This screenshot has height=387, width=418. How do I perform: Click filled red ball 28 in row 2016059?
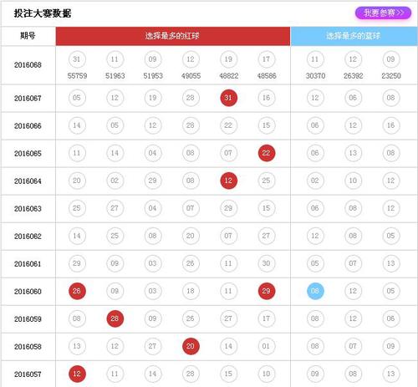(x=115, y=318)
